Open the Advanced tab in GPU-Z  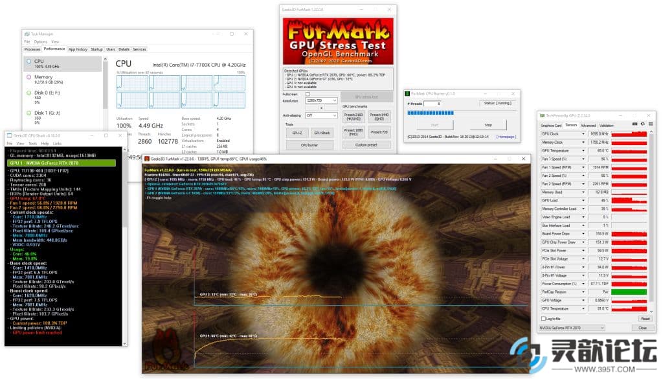[x=588, y=126]
